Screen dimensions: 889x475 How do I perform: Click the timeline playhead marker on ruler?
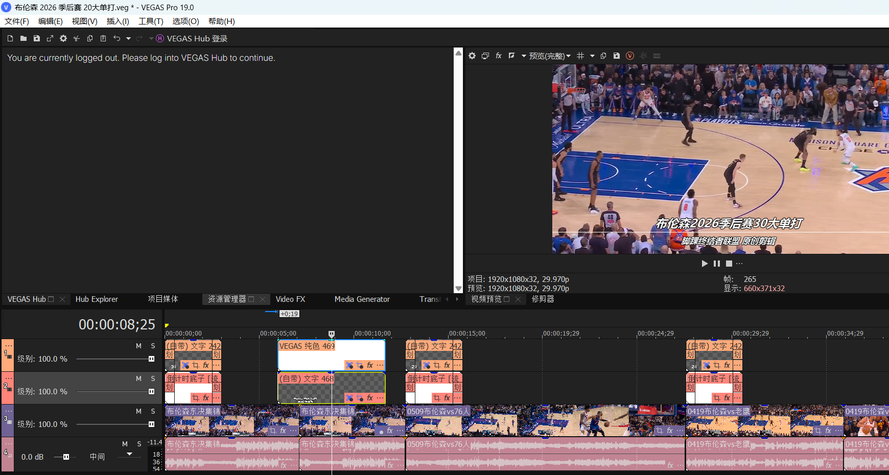(332, 334)
